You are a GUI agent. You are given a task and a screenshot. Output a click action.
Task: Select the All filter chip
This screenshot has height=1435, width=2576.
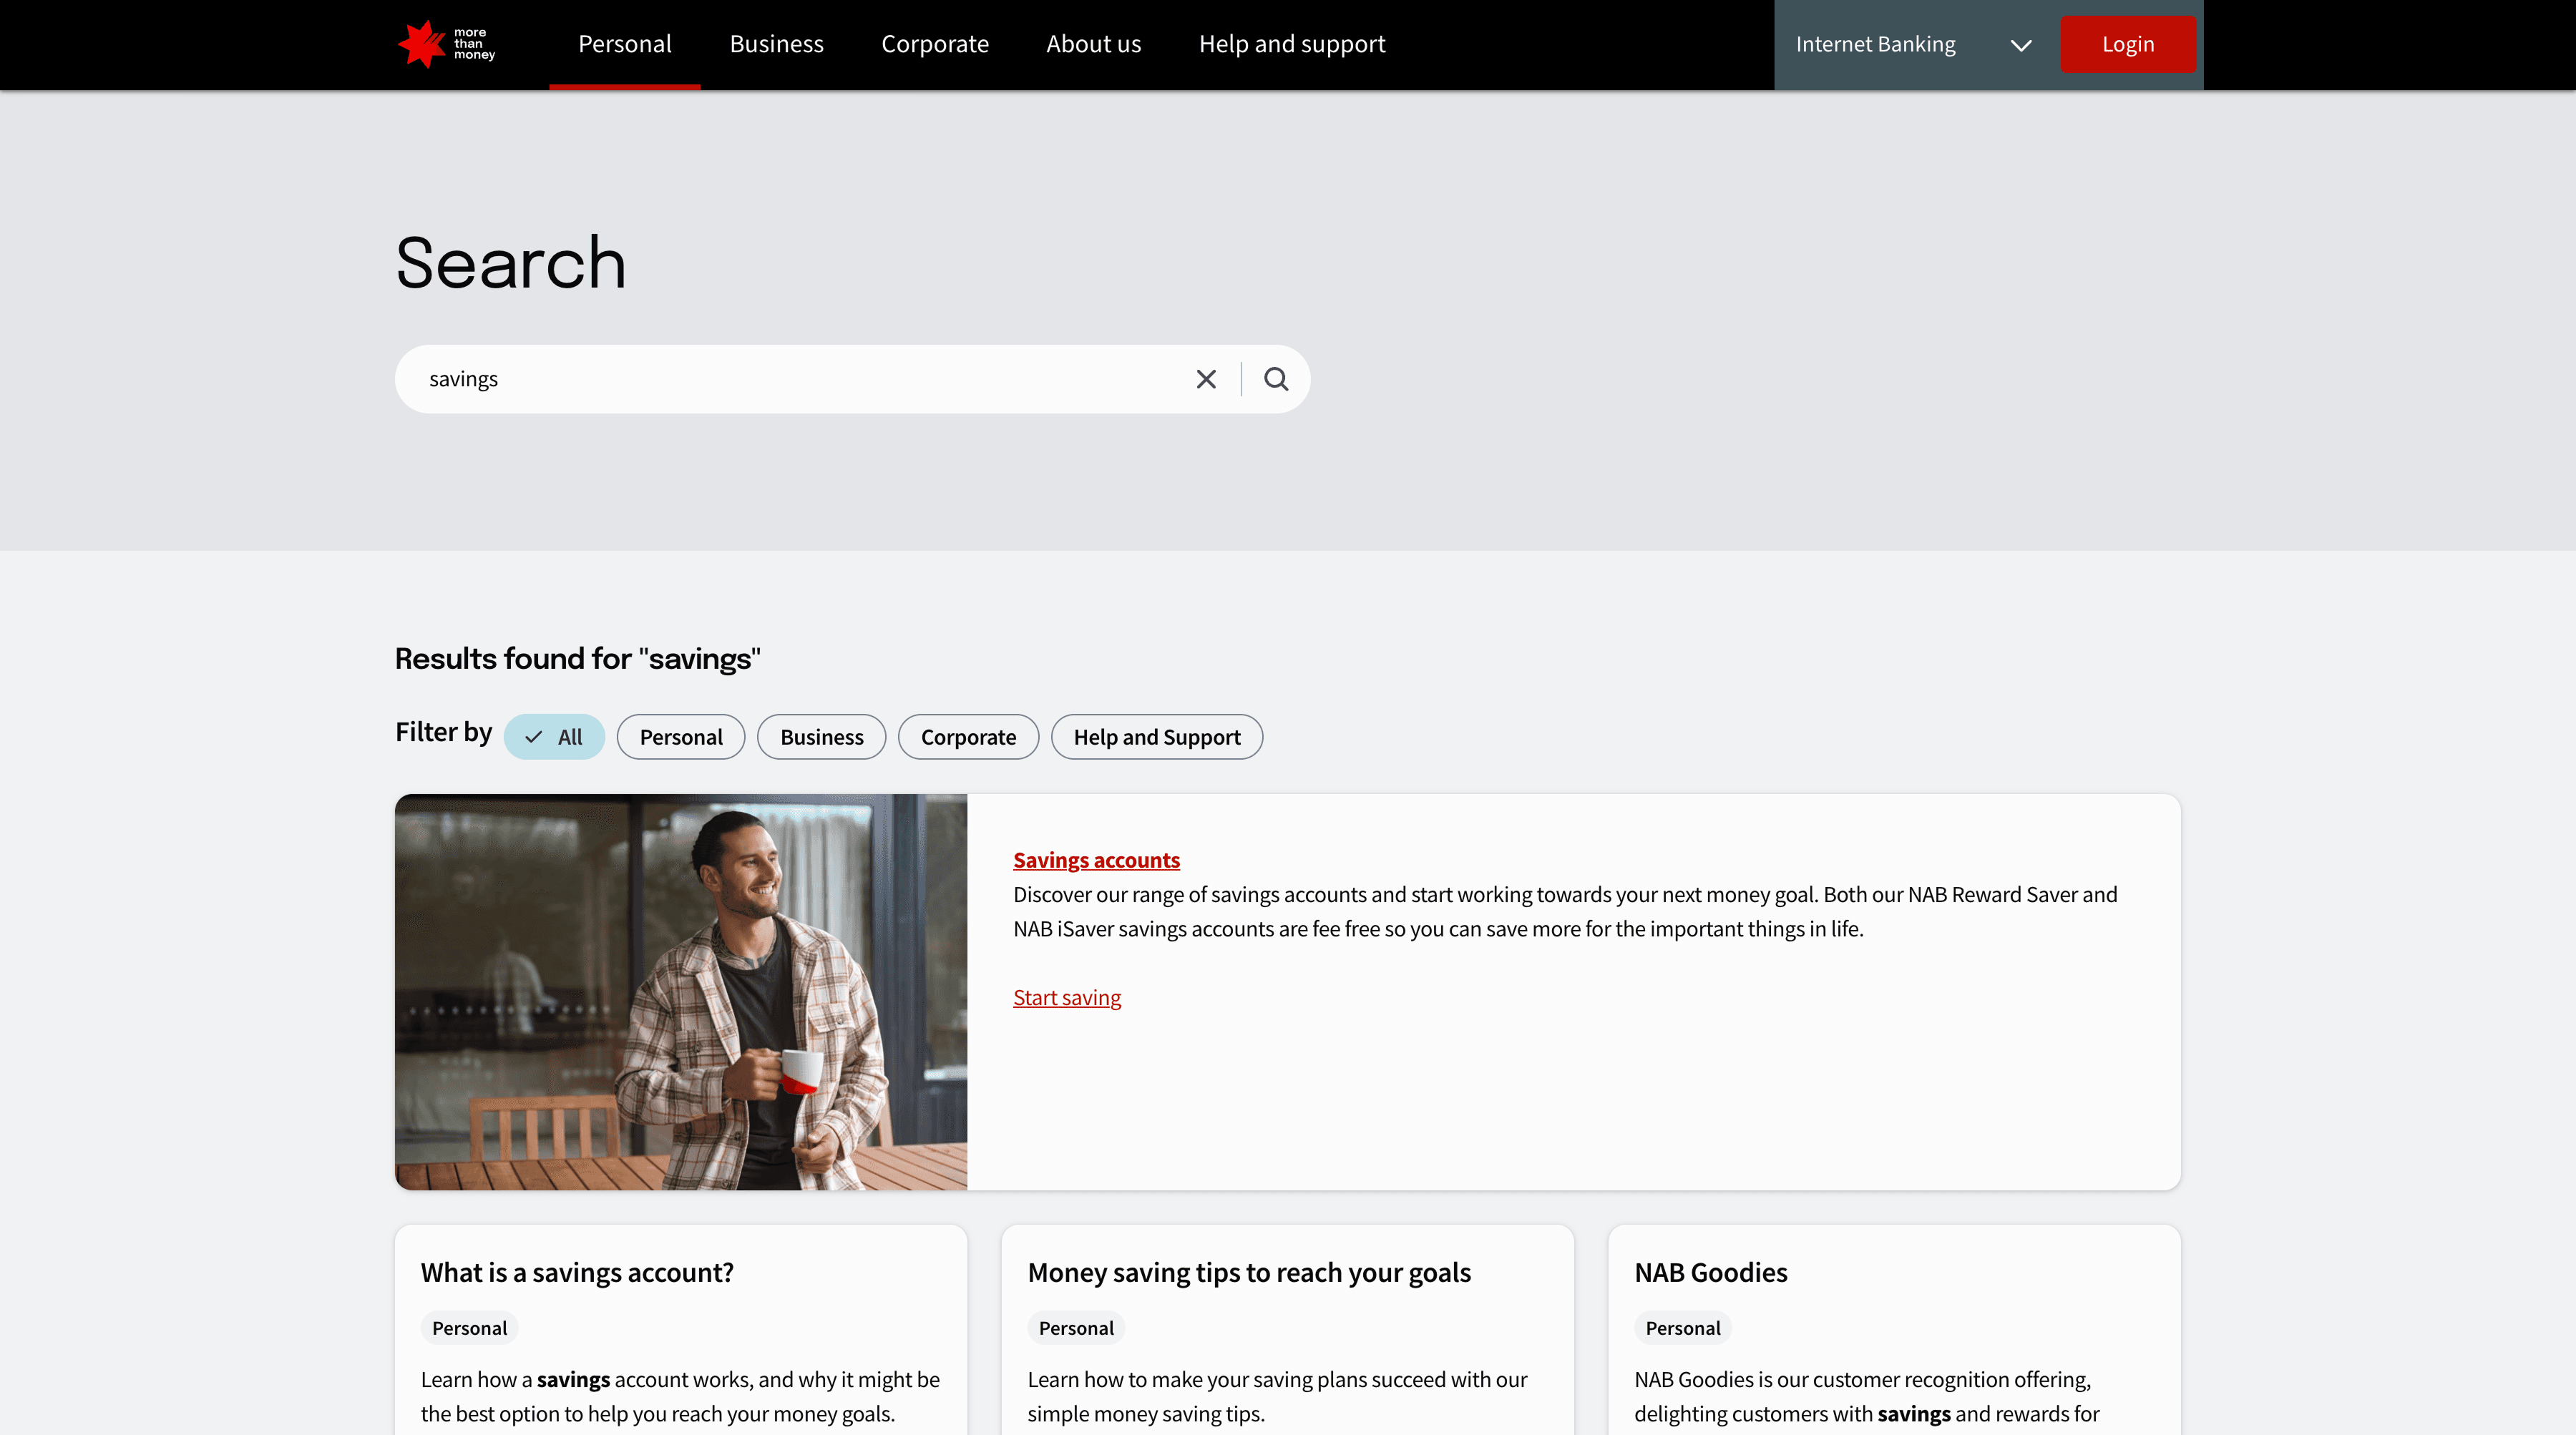pos(554,737)
